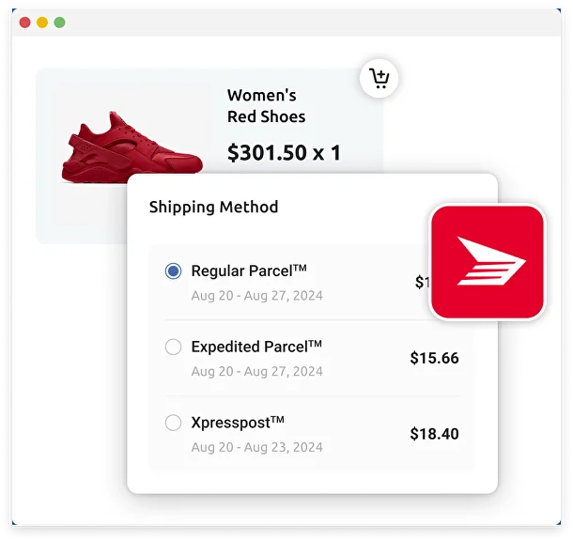
Task: Click the Shipping Method heading
Action: 213,207
